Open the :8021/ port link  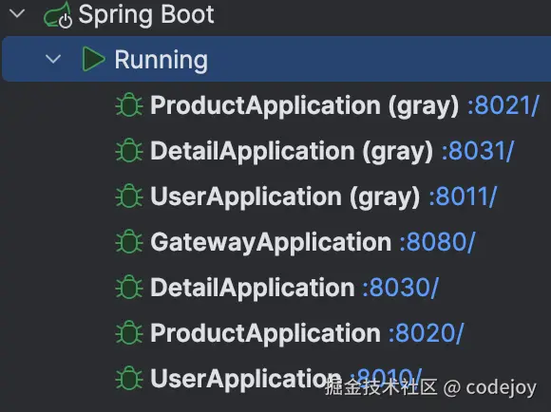coord(503,105)
